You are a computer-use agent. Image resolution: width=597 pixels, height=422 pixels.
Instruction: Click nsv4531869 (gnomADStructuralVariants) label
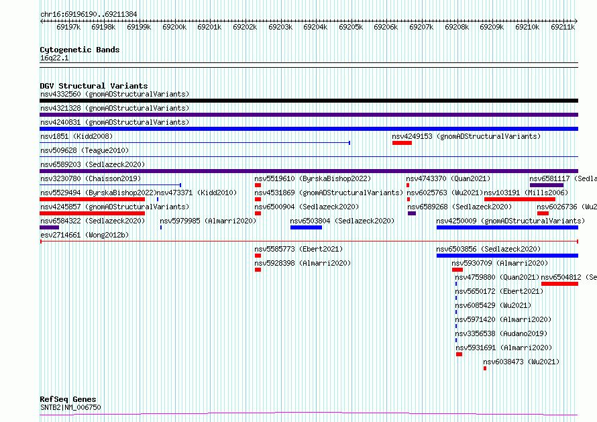329,193
